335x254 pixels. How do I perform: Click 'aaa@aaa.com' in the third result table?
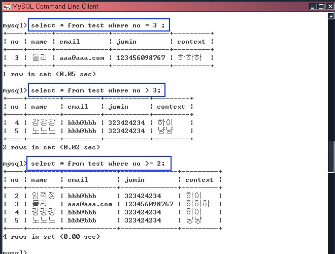(x=90, y=204)
